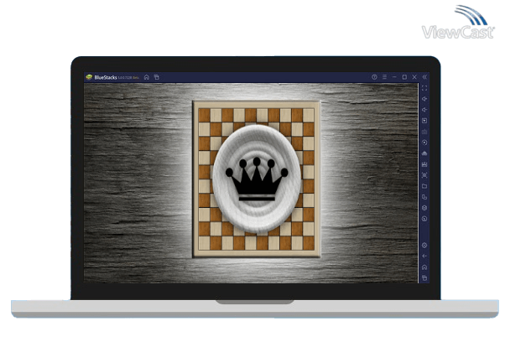Click the hexagon box icon in the side toolbar
505x347 pixels.
tap(424, 208)
